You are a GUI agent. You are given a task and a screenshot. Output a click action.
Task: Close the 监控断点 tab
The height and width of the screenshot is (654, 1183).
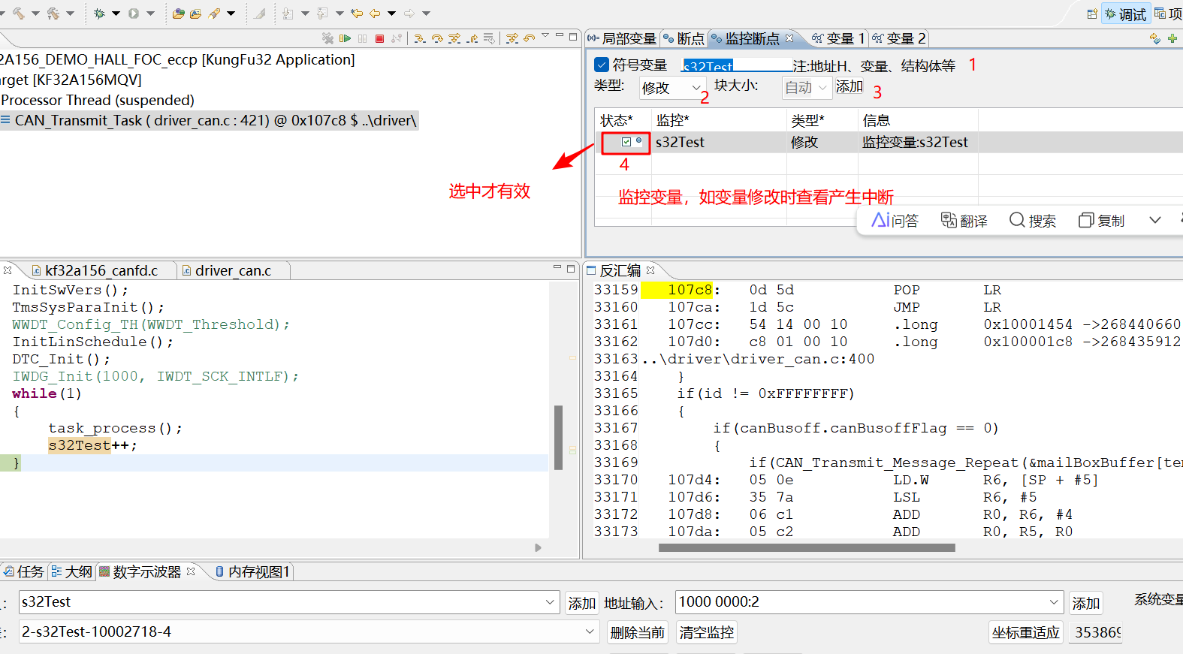[x=789, y=38]
